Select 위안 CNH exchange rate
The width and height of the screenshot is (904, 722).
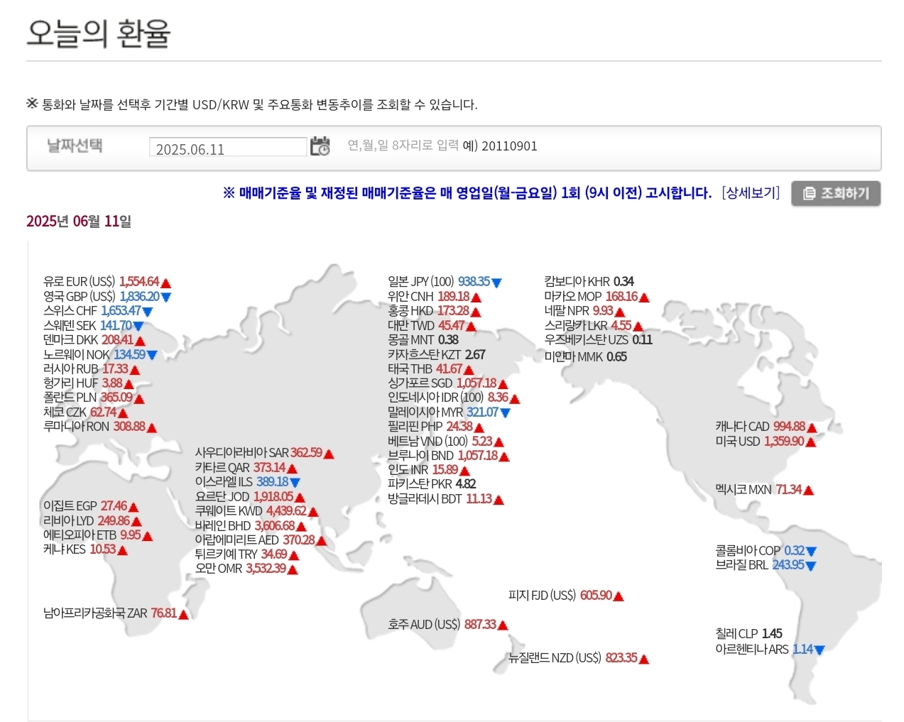(435, 297)
